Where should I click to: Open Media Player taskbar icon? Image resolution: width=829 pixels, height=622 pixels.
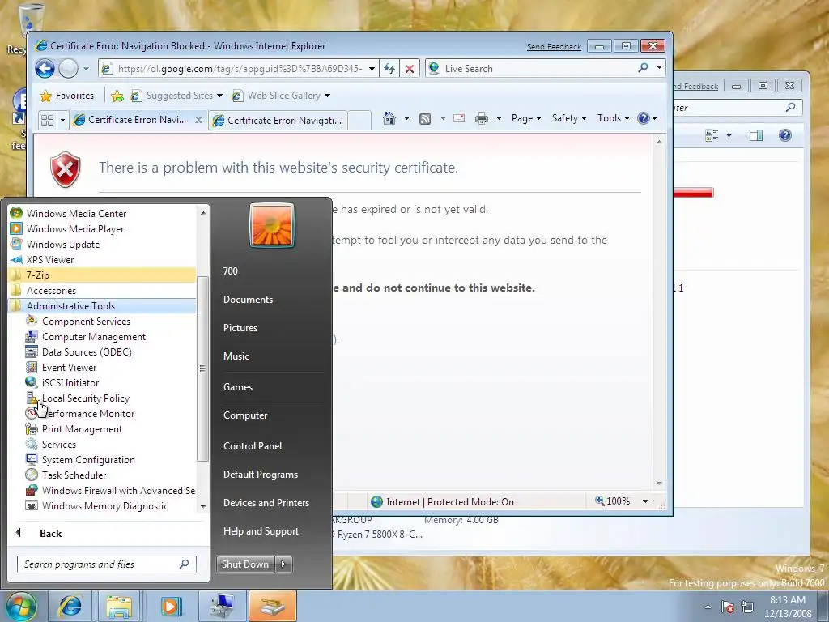(170, 606)
